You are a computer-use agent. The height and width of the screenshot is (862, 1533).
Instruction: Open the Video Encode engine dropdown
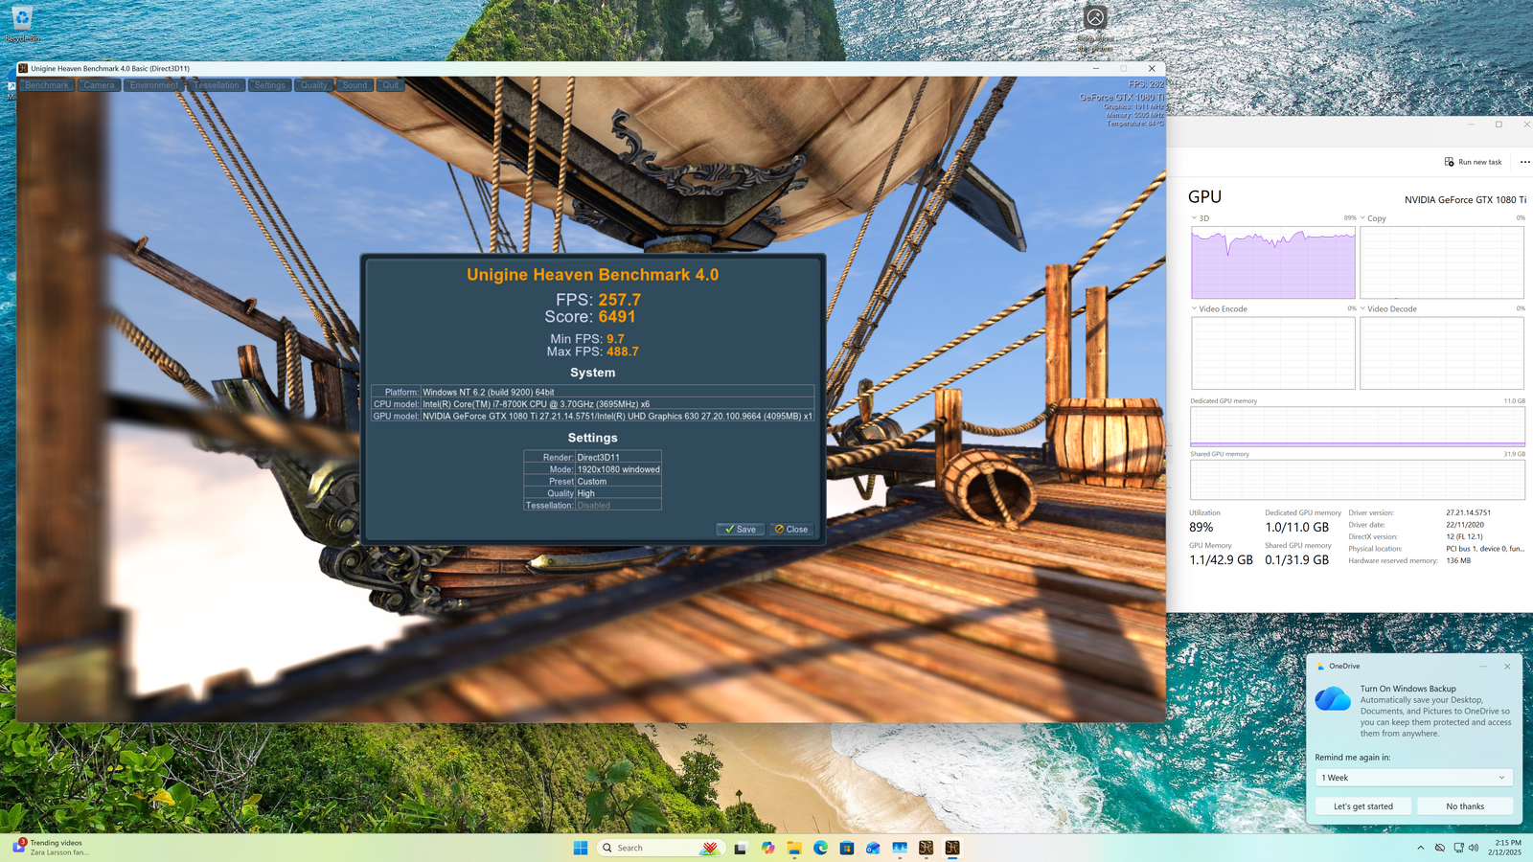point(1194,308)
